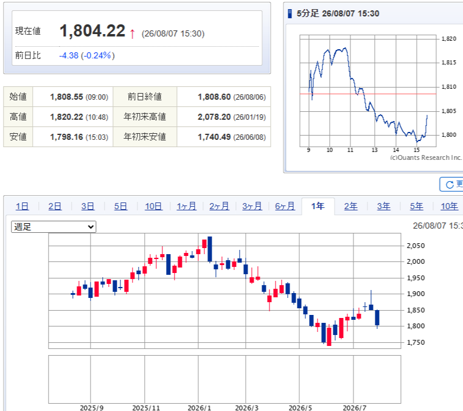Click the 高値 label cell

[x=18, y=117]
